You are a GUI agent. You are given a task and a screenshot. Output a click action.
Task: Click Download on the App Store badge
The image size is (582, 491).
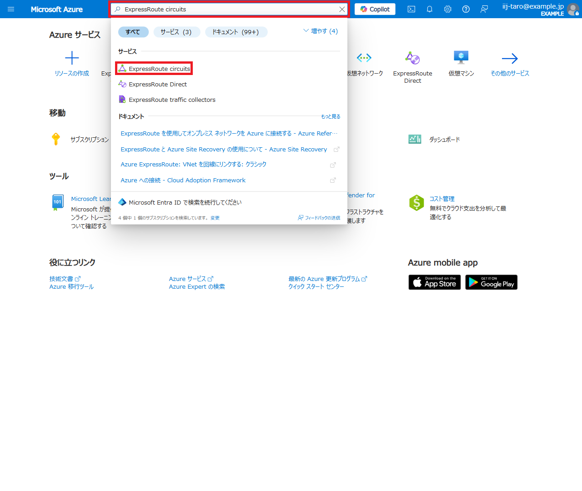(x=435, y=282)
